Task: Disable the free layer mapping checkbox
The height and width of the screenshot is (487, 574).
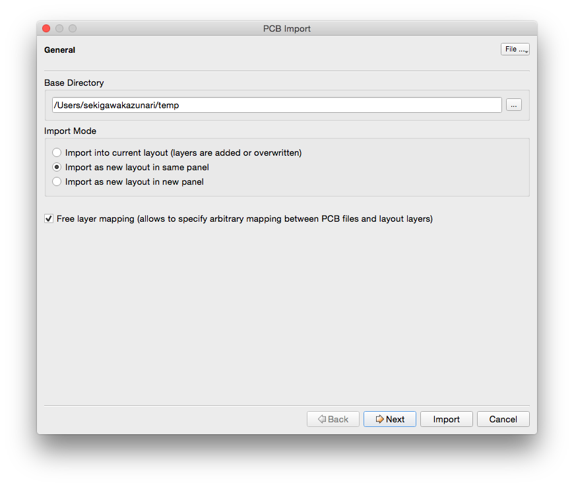Action: 48,218
